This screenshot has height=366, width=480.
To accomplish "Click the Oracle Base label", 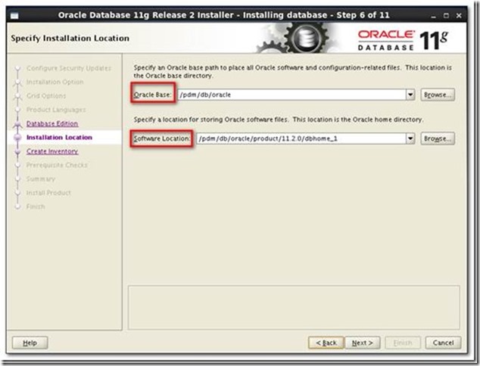I will point(152,95).
